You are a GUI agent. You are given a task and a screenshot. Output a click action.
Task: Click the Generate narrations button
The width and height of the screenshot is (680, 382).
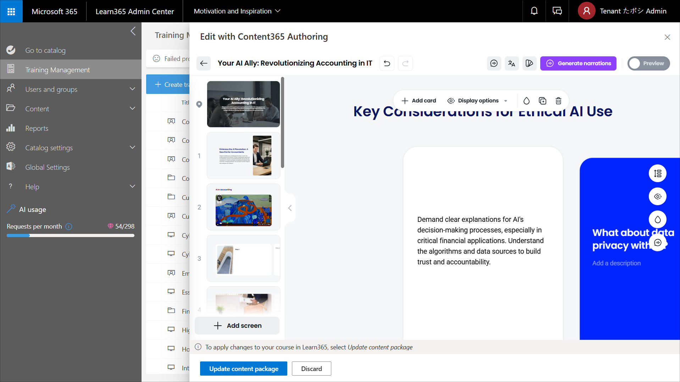578,63
